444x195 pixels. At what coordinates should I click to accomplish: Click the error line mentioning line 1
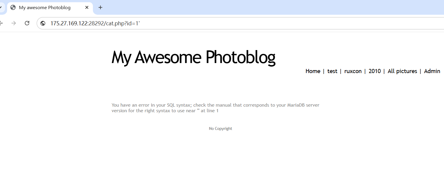165,111
